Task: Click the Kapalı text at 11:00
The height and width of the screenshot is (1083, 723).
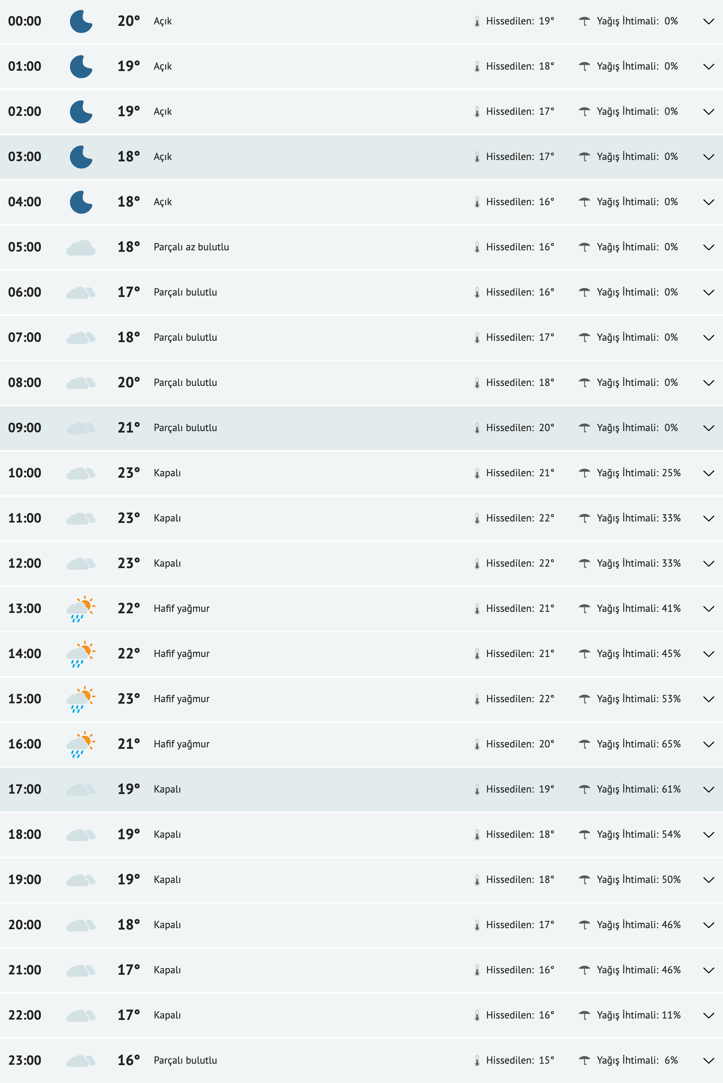Action: coord(167,517)
